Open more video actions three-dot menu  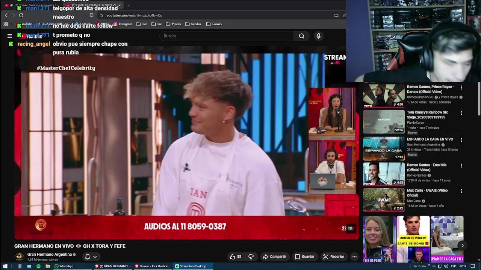tap(354, 256)
